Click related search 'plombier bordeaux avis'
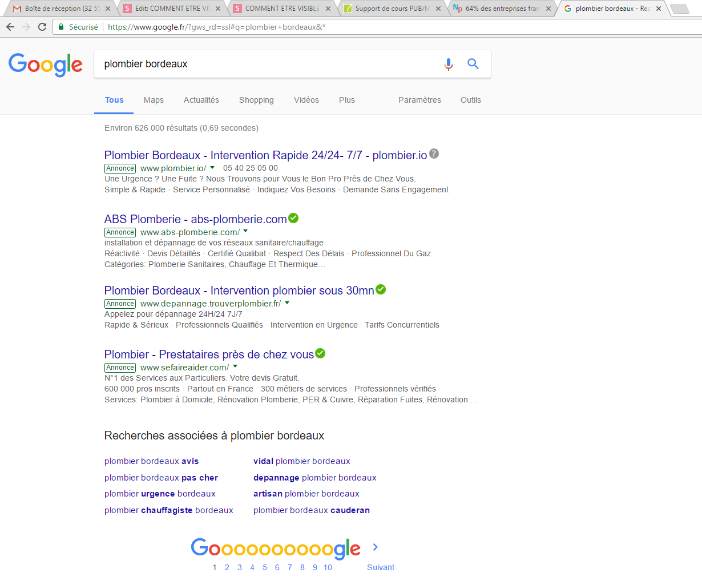 (x=151, y=461)
